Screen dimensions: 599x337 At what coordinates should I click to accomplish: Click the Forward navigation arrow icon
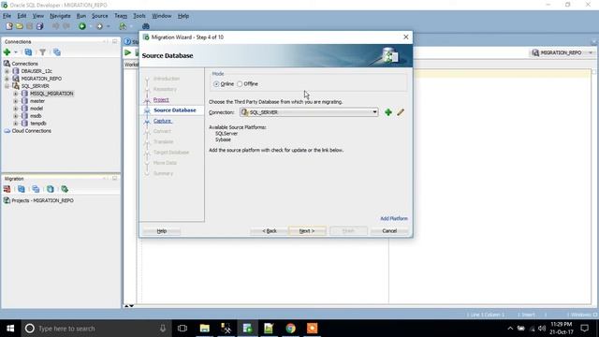click(99, 26)
